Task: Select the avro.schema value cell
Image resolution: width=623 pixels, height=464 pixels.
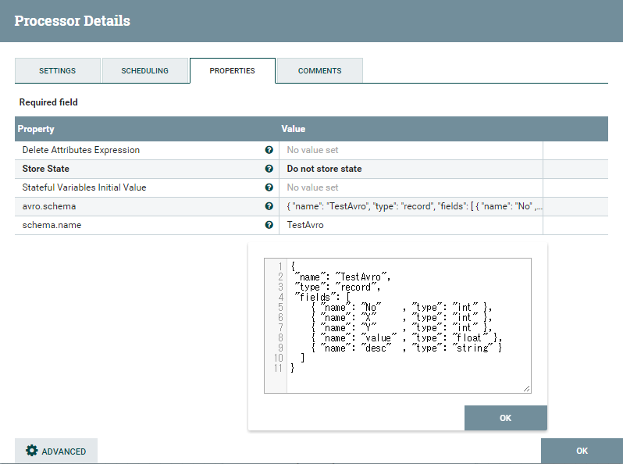Action: coord(411,206)
